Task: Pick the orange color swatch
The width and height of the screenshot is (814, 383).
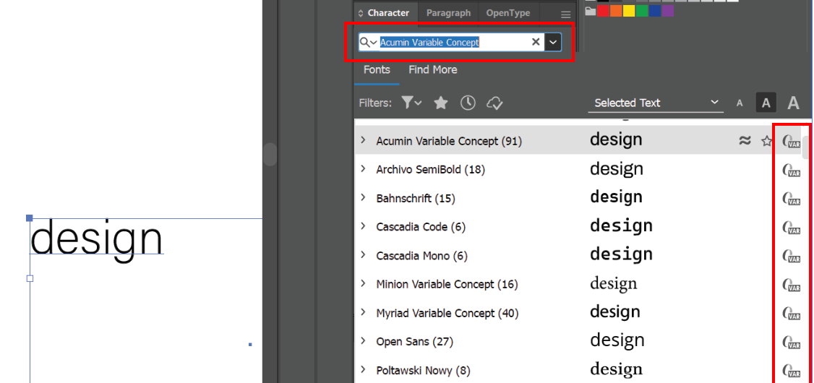Action: pos(616,11)
